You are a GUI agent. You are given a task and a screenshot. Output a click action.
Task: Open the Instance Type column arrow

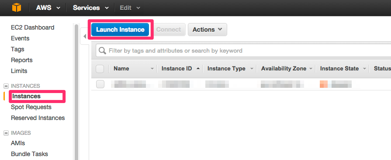coord(252,69)
